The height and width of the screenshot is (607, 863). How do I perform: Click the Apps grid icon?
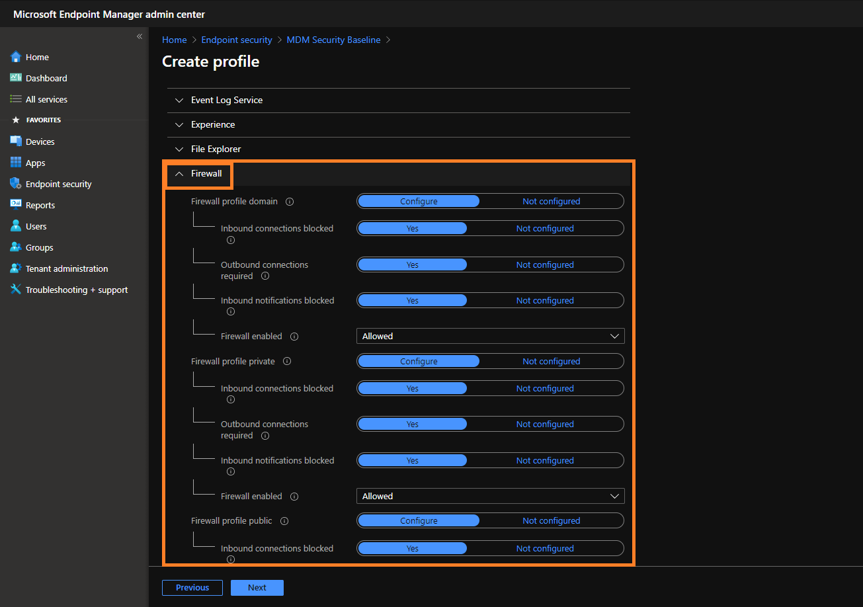pos(16,163)
